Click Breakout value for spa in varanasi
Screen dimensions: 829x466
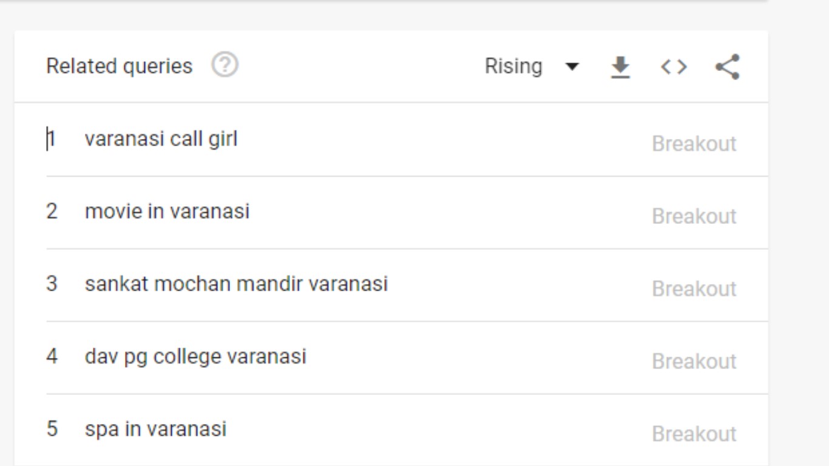pyautogui.click(x=694, y=434)
